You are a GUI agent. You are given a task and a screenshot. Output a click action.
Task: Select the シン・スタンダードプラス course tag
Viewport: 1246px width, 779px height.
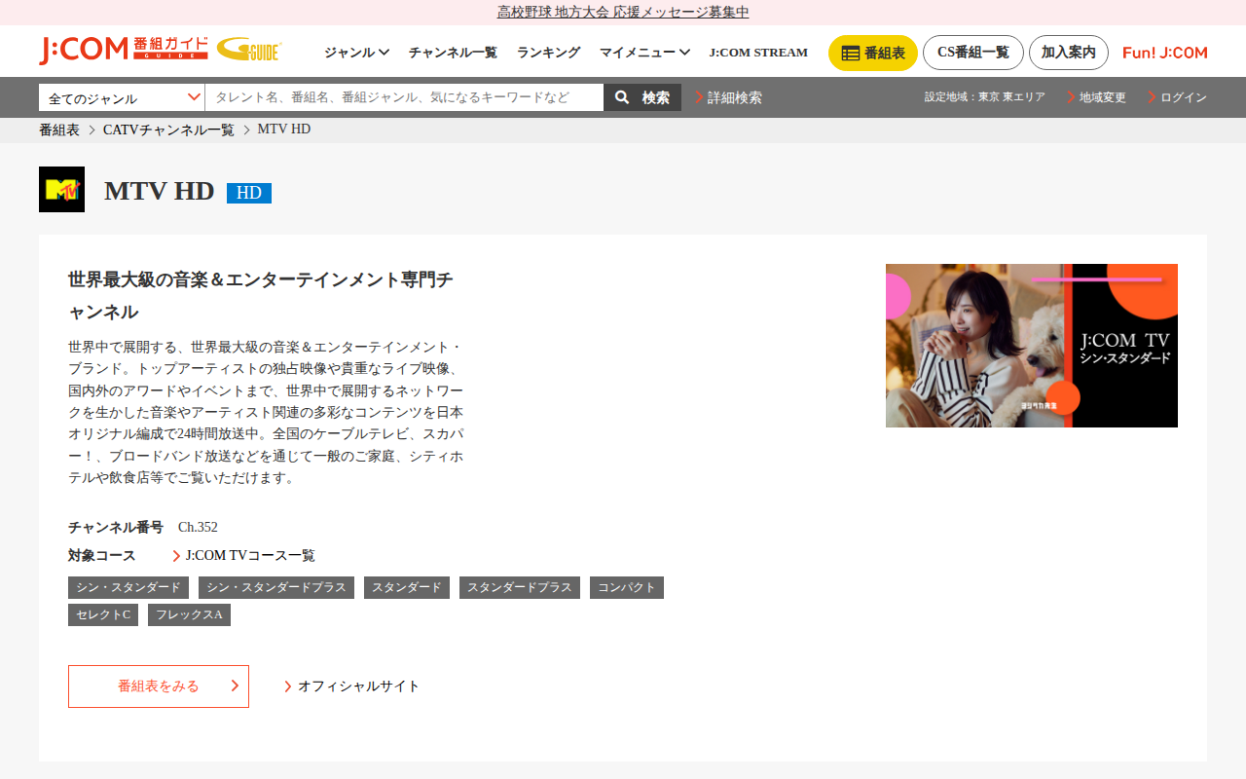[x=276, y=587]
